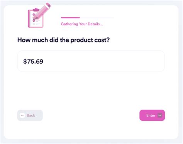Viewport: 183px width, 144px height.
Task: Click the product cost question heading
Action: (x=63, y=40)
